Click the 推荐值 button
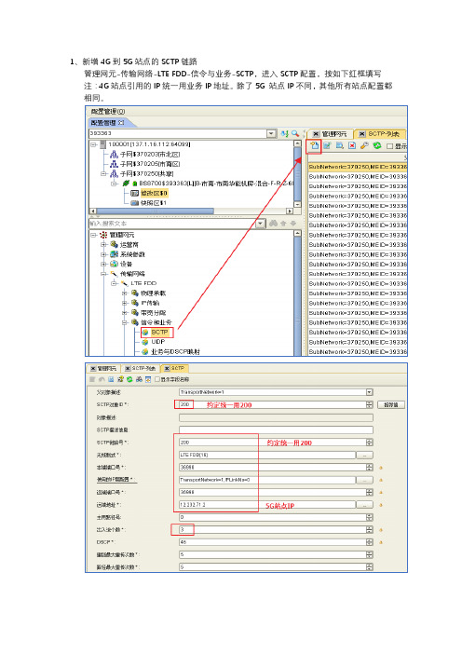Image resolution: width=462 pixels, height=654 pixels. click(x=390, y=404)
